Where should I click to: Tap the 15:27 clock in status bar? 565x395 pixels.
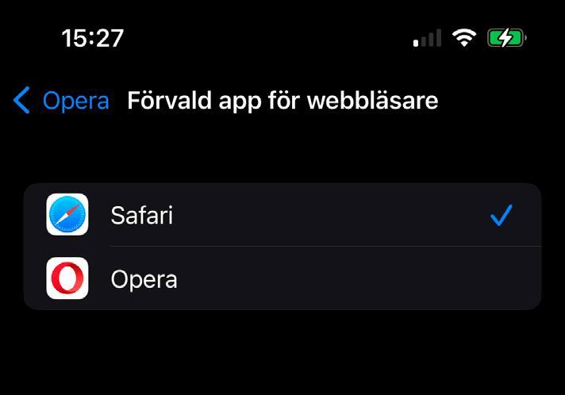coord(93,38)
